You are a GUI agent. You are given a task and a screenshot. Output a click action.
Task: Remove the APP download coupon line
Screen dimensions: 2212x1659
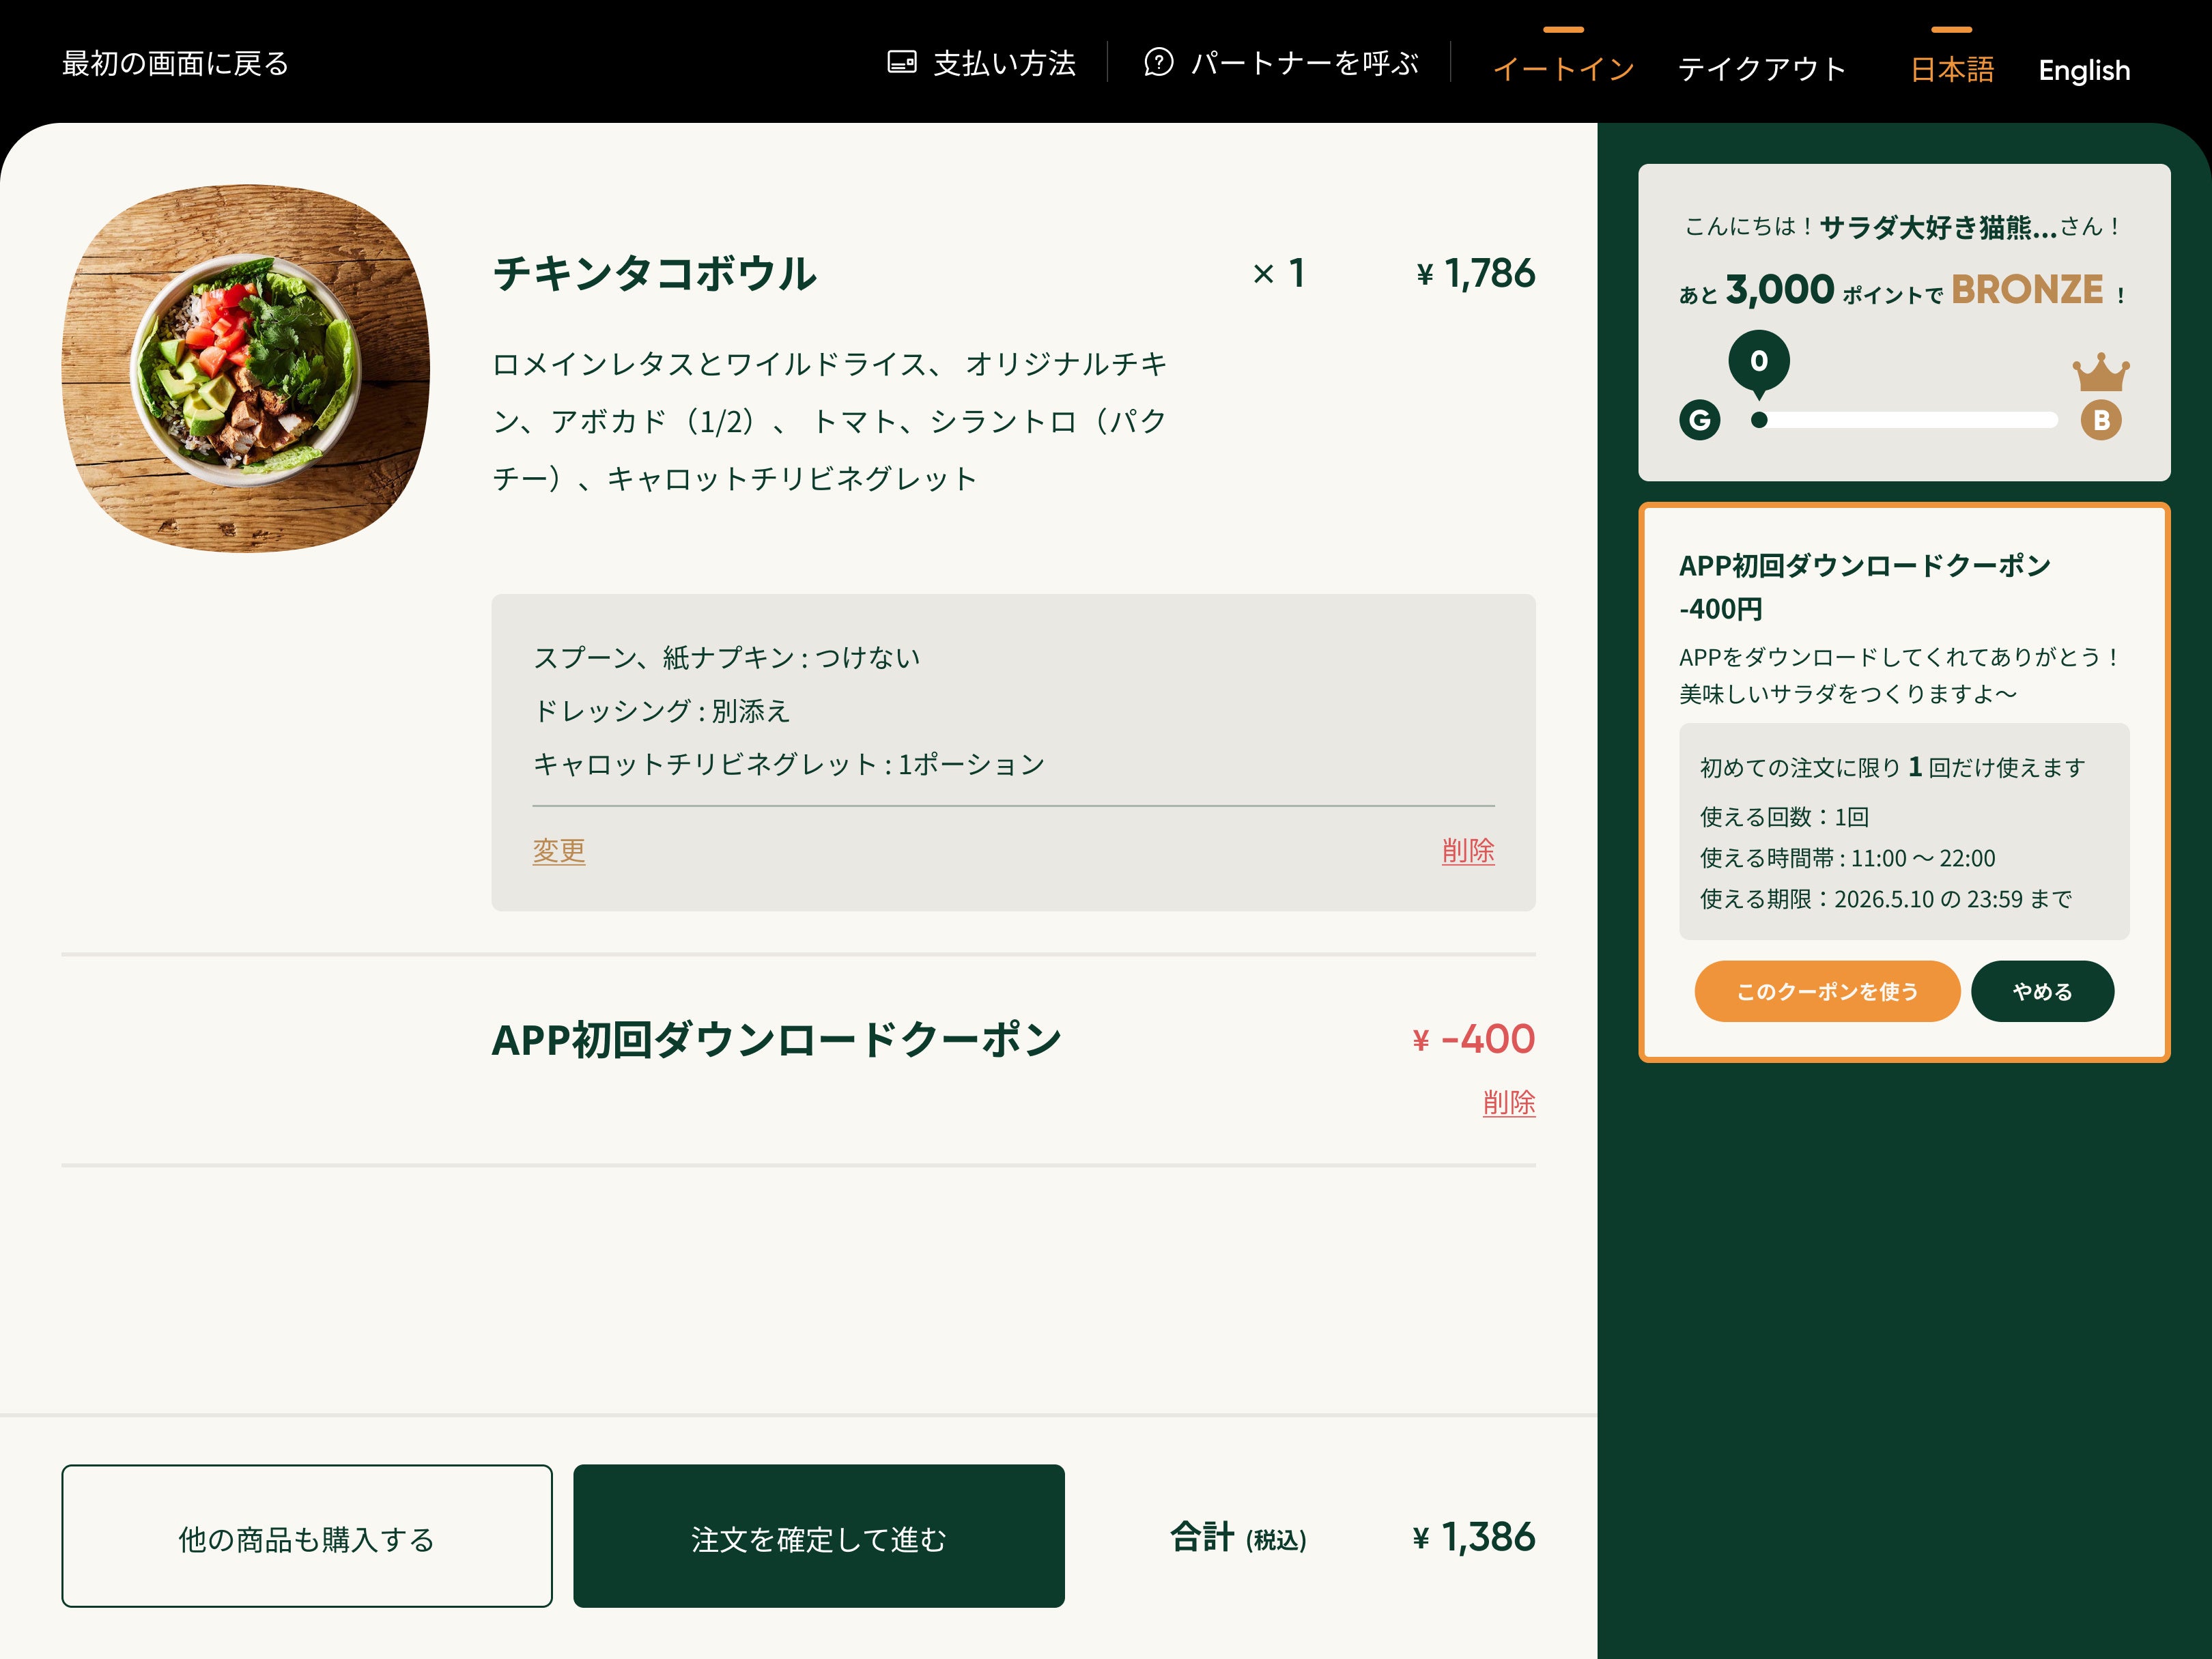[x=1508, y=1102]
